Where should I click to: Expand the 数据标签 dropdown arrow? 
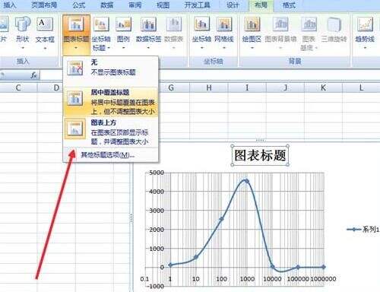pyautogui.click(x=148, y=47)
